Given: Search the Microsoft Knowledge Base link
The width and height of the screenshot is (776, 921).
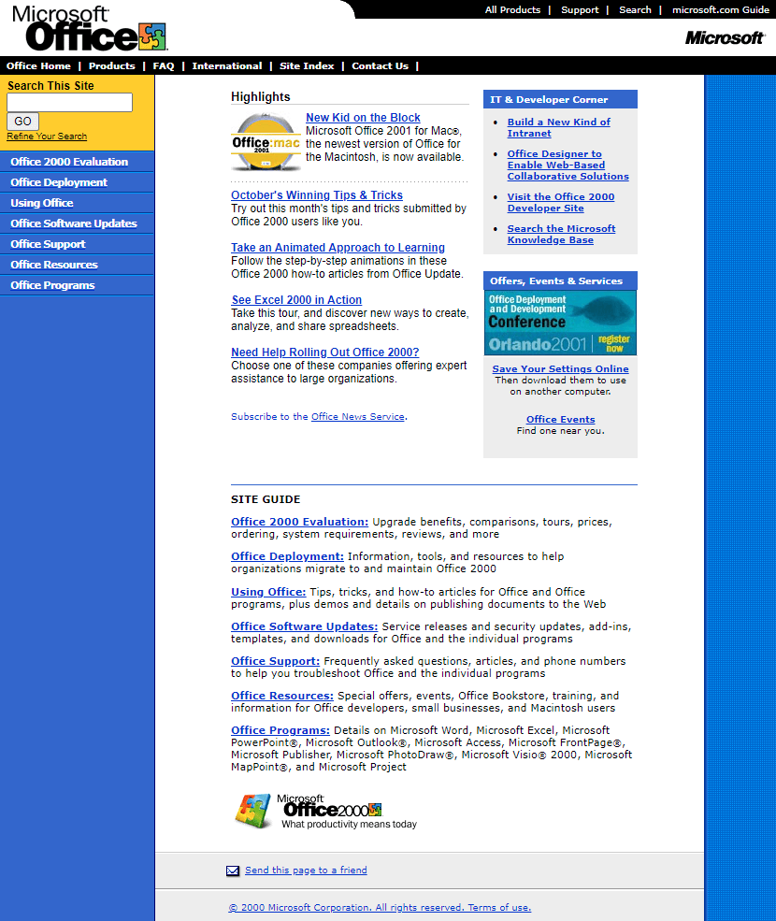Looking at the screenshot, I should coord(562,235).
